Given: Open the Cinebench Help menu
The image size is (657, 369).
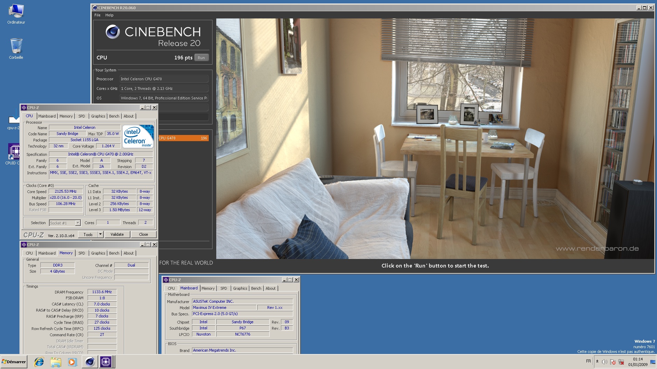Looking at the screenshot, I should 109,15.
